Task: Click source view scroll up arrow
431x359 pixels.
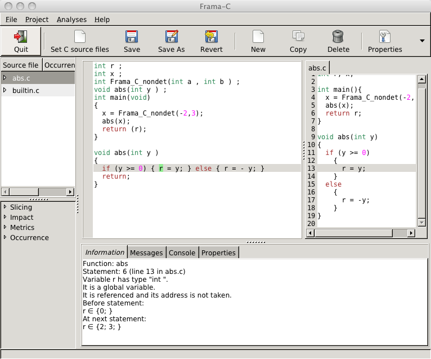Action: pos(421,79)
